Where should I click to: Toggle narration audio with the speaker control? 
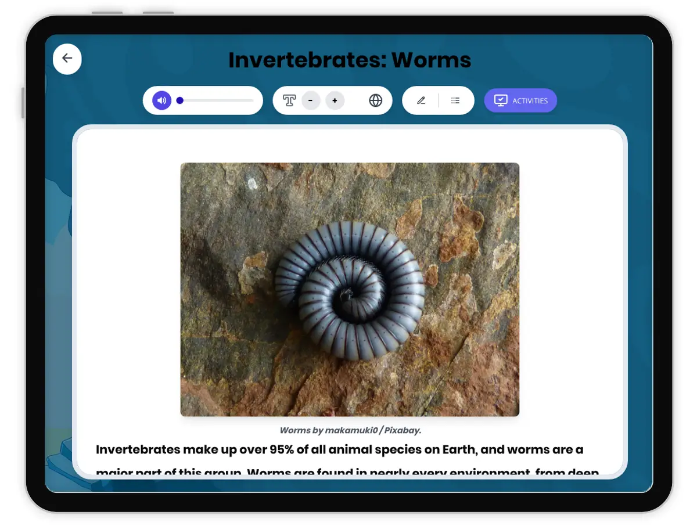coord(161,100)
